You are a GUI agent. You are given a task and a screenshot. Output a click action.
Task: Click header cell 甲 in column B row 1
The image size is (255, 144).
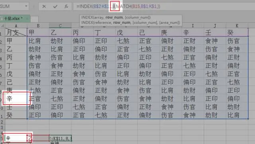pyautogui.click(x=38, y=33)
